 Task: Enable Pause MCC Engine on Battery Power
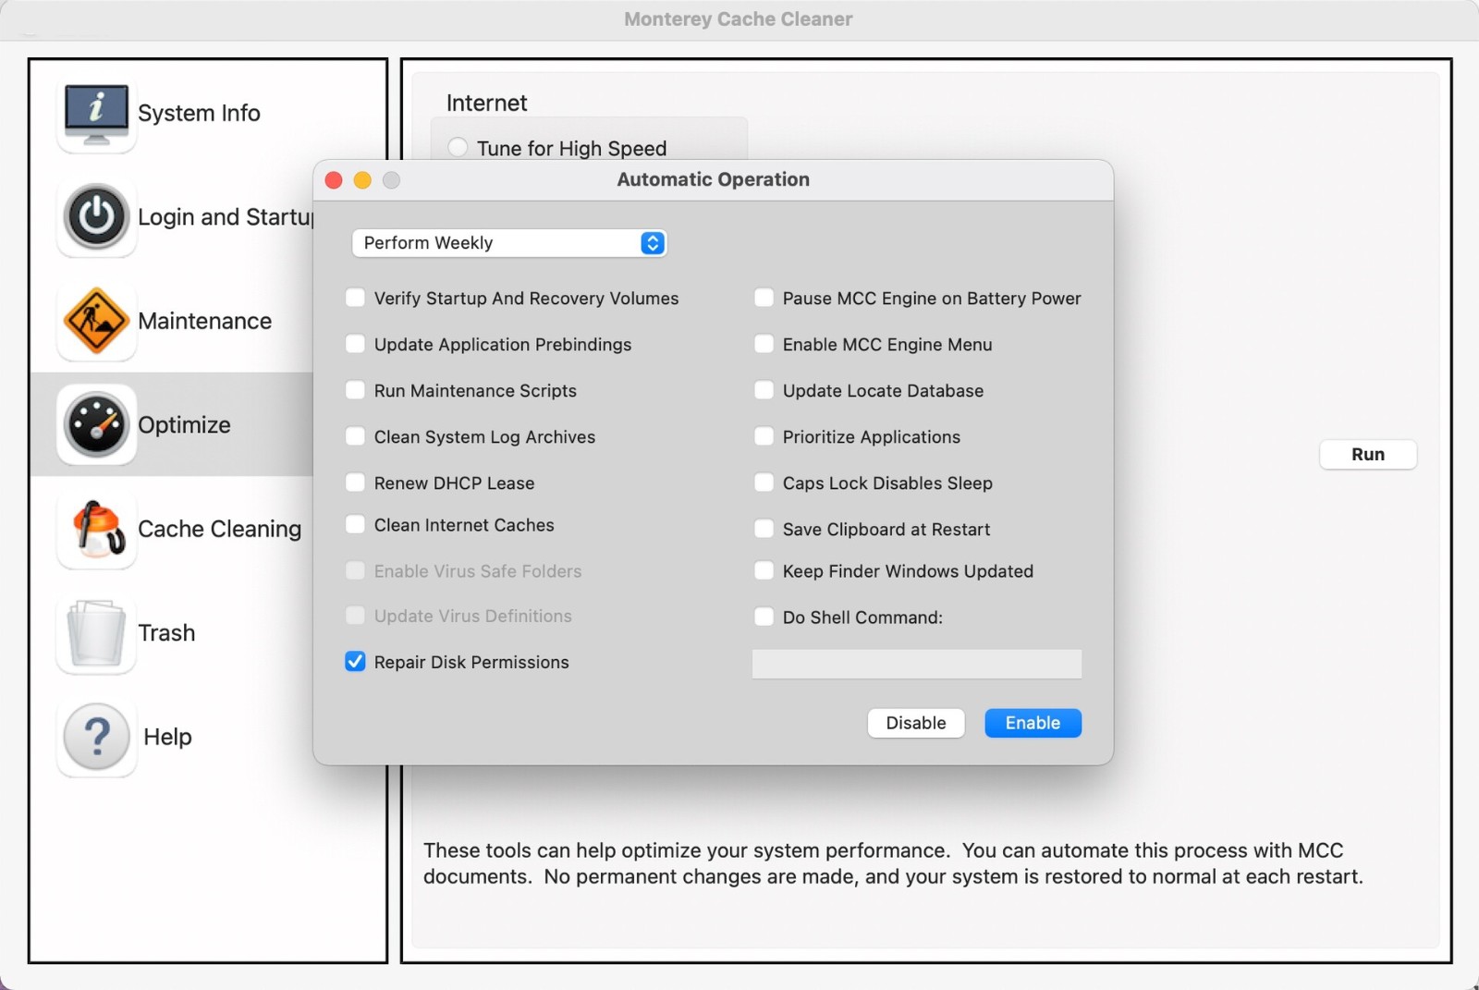764,298
